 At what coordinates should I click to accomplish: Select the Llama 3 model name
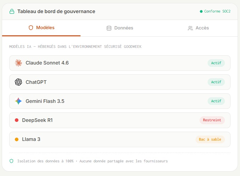31,139
